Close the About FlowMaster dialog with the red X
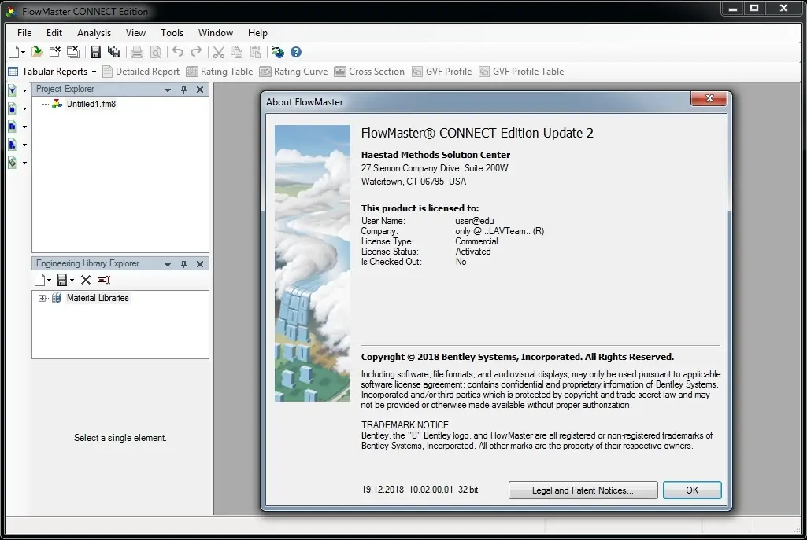 pyautogui.click(x=709, y=98)
